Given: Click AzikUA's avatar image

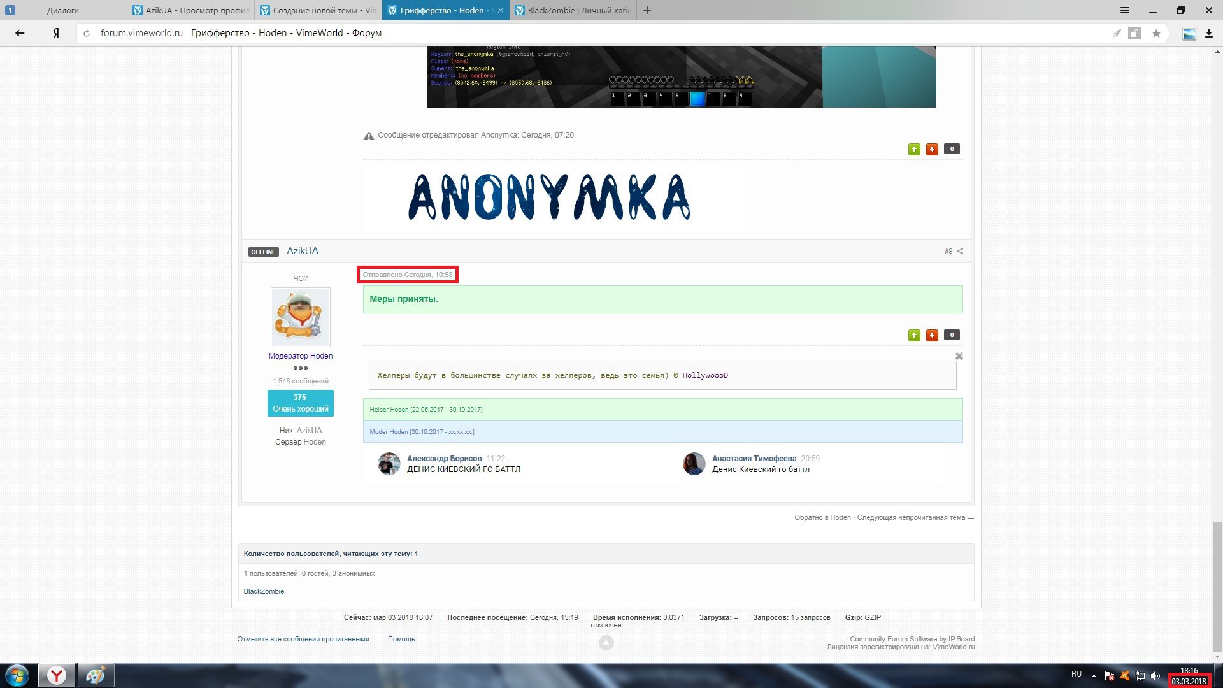Looking at the screenshot, I should click(301, 317).
